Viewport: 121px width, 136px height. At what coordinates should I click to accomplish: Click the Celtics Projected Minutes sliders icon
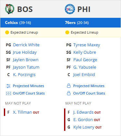(x=8, y=86)
